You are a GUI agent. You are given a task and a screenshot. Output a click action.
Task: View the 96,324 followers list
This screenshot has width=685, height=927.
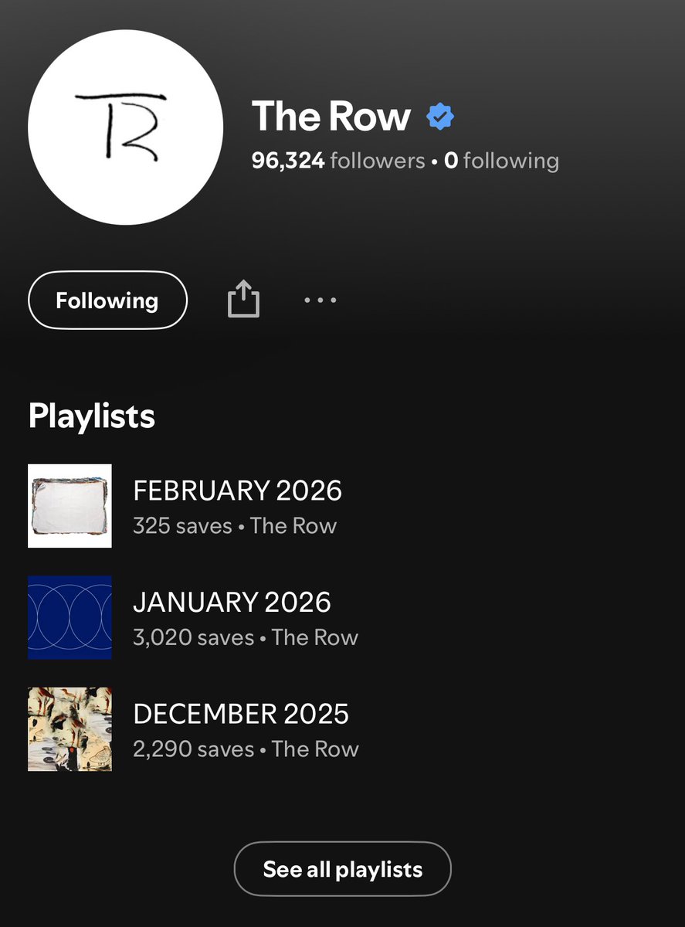(x=338, y=161)
